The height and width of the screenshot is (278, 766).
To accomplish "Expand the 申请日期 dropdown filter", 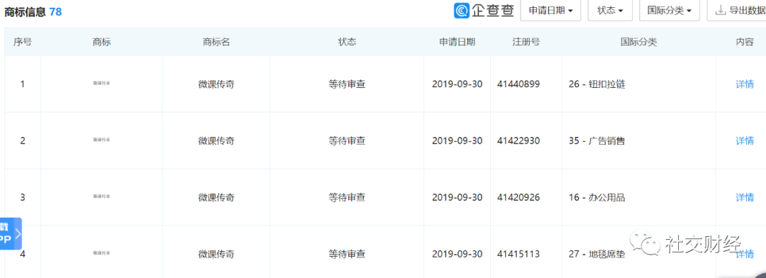I will pyautogui.click(x=550, y=10).
